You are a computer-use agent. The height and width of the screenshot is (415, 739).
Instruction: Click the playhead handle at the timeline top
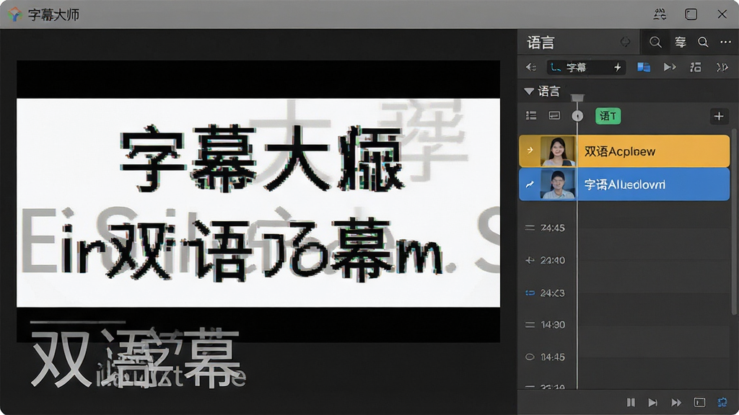tap(577, 98)
